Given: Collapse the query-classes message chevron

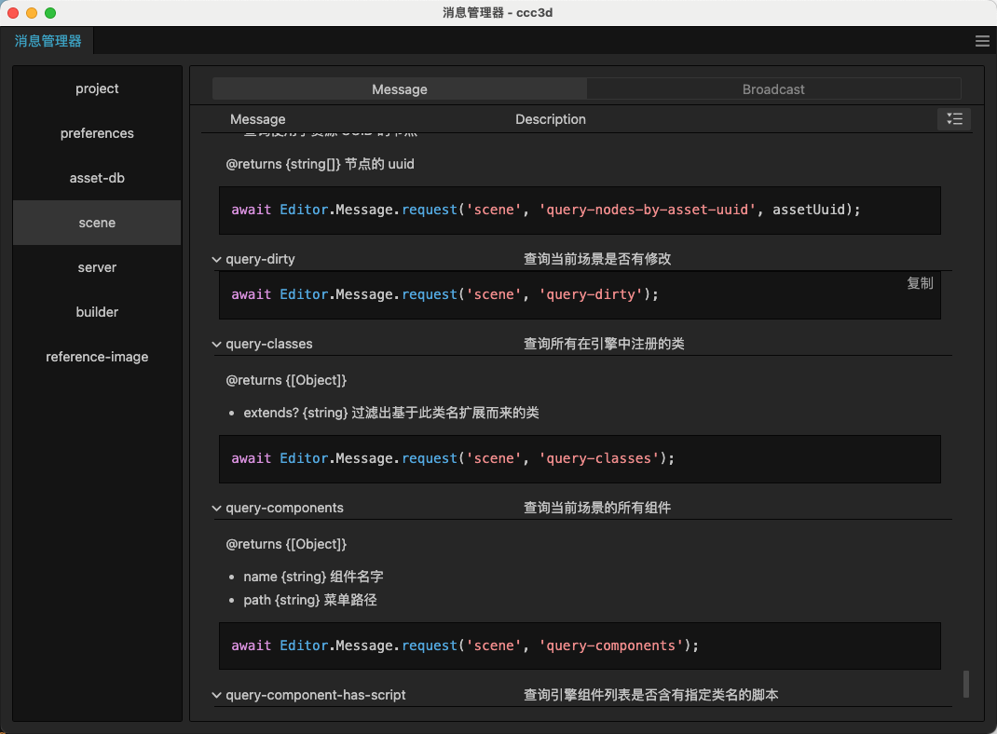Looking at the screenshot, I should coord(217,344).
